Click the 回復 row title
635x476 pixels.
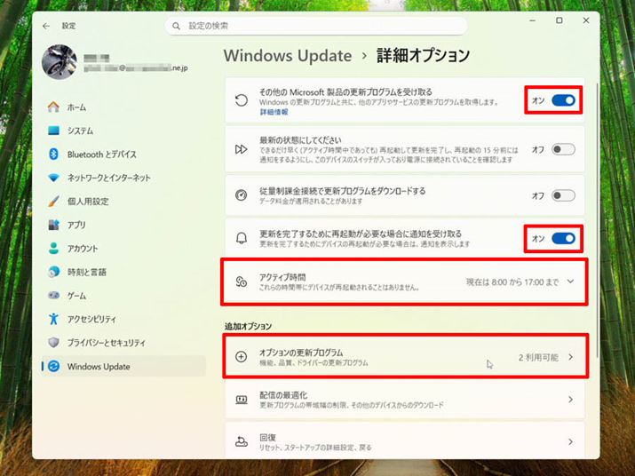pyautogui.click(x=267, y=437)
